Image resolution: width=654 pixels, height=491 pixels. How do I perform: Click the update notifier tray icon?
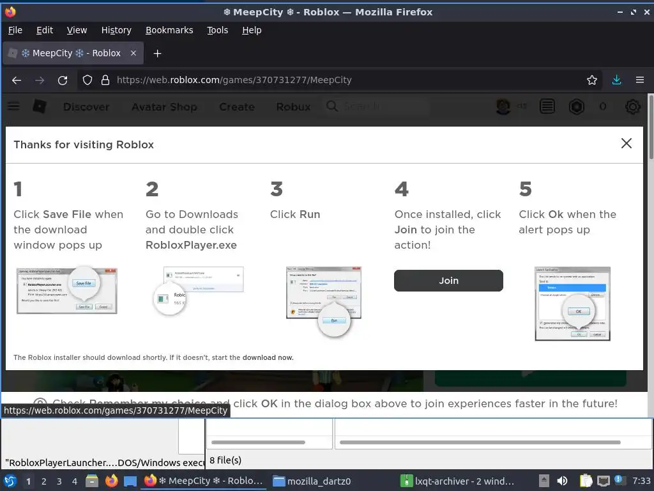[x=620, y=480]
